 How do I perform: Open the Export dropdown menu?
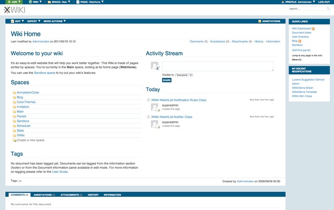tap(33, 21)
